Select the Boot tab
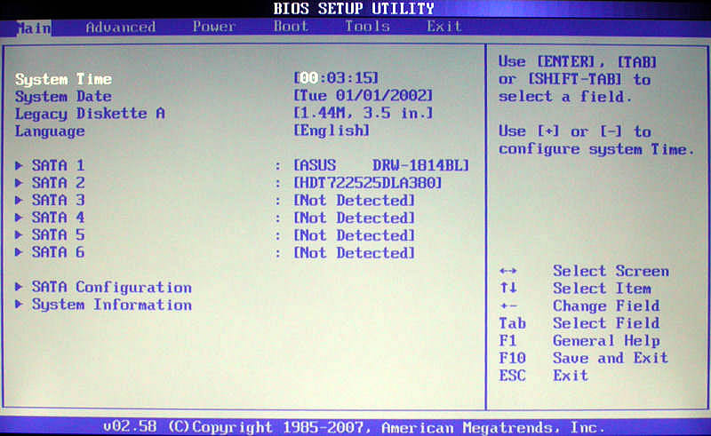The width and height of the screenshot is (711, 436). point(292,27)
